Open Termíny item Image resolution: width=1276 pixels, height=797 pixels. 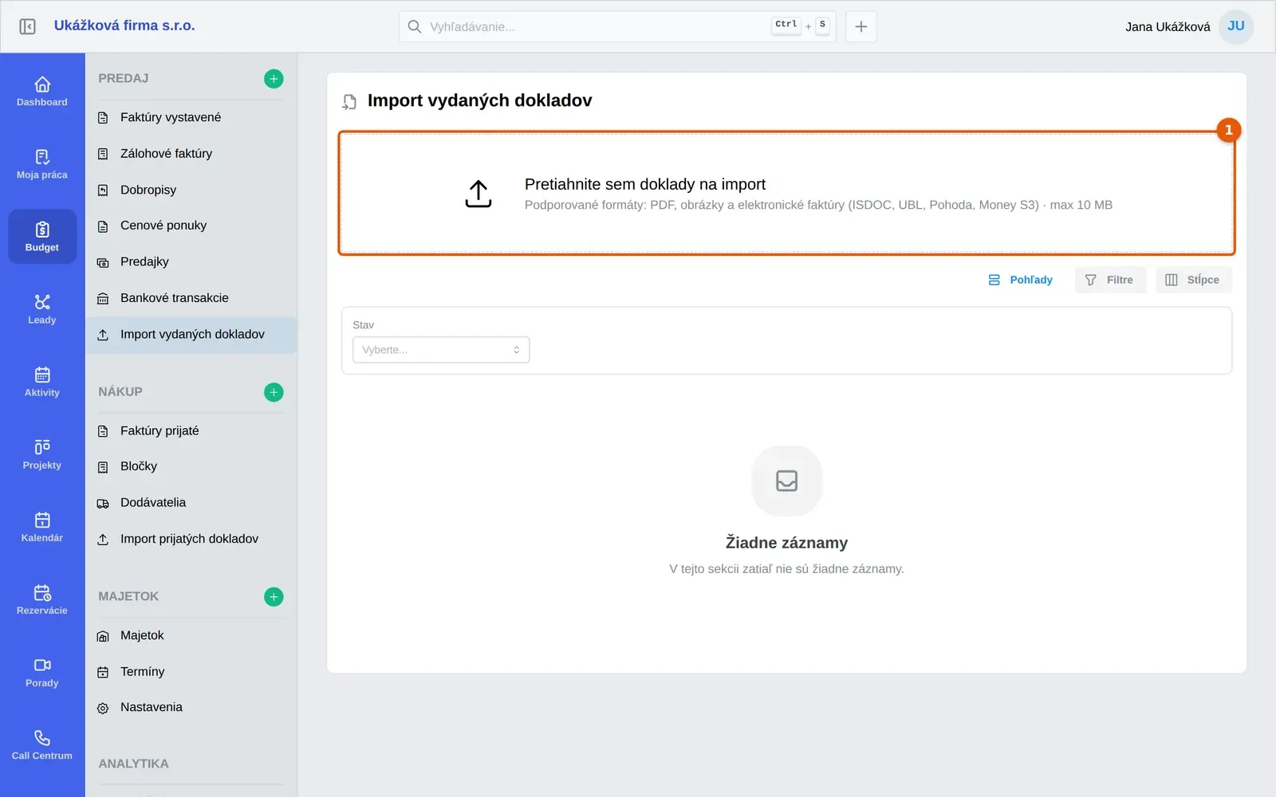(191, 672)
